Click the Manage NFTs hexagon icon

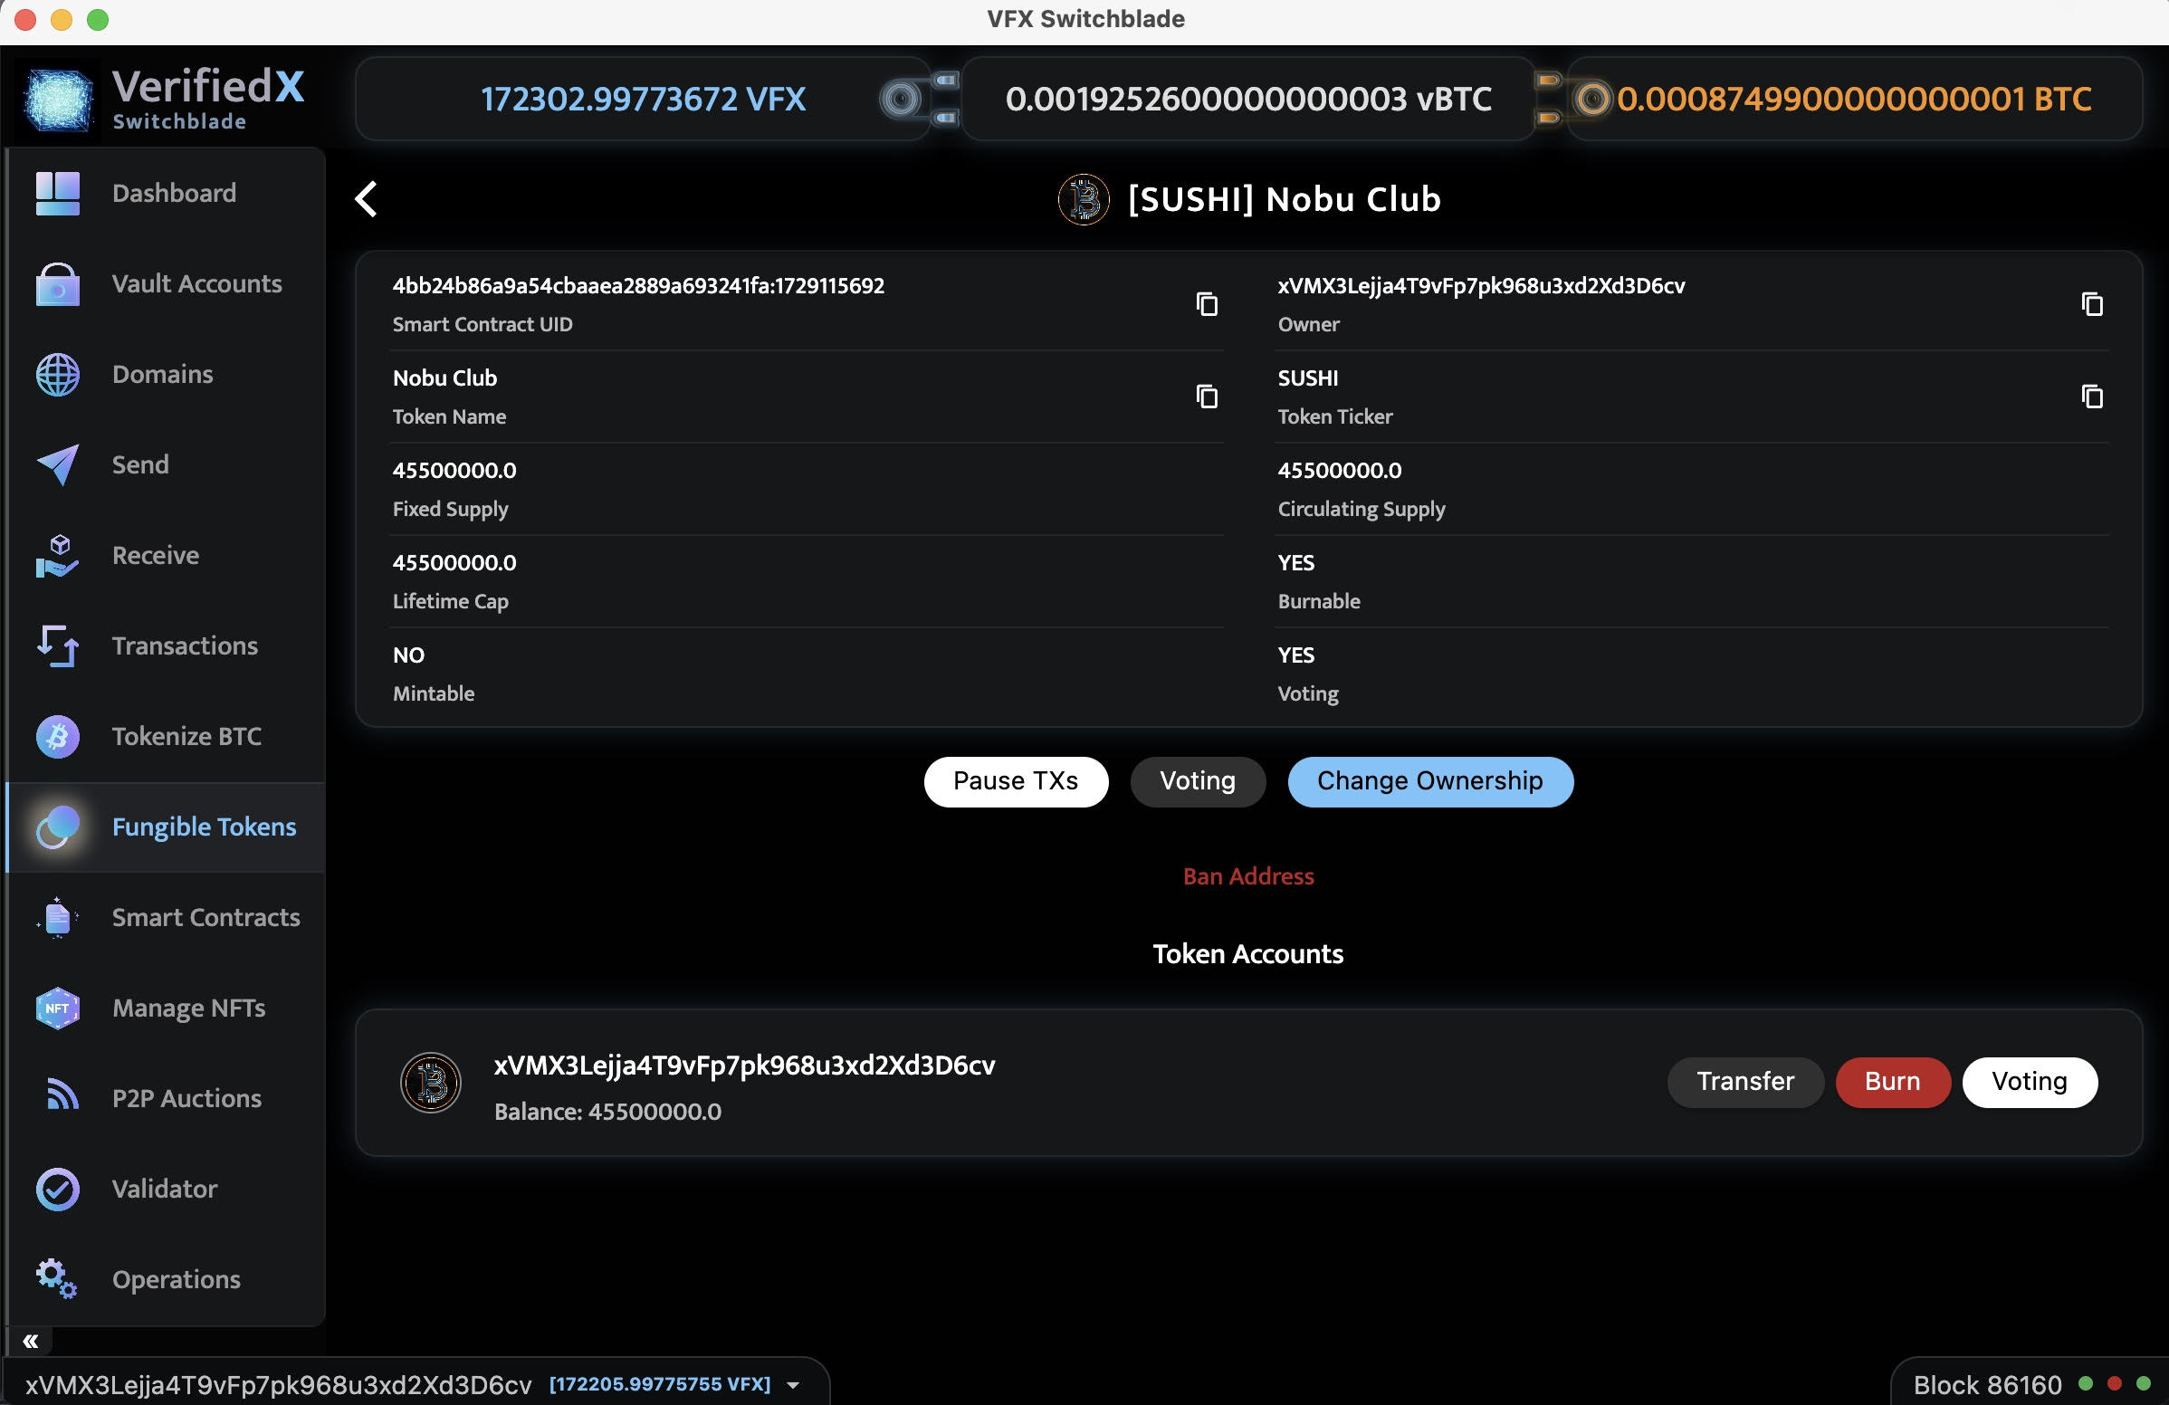click(57, 1008)
